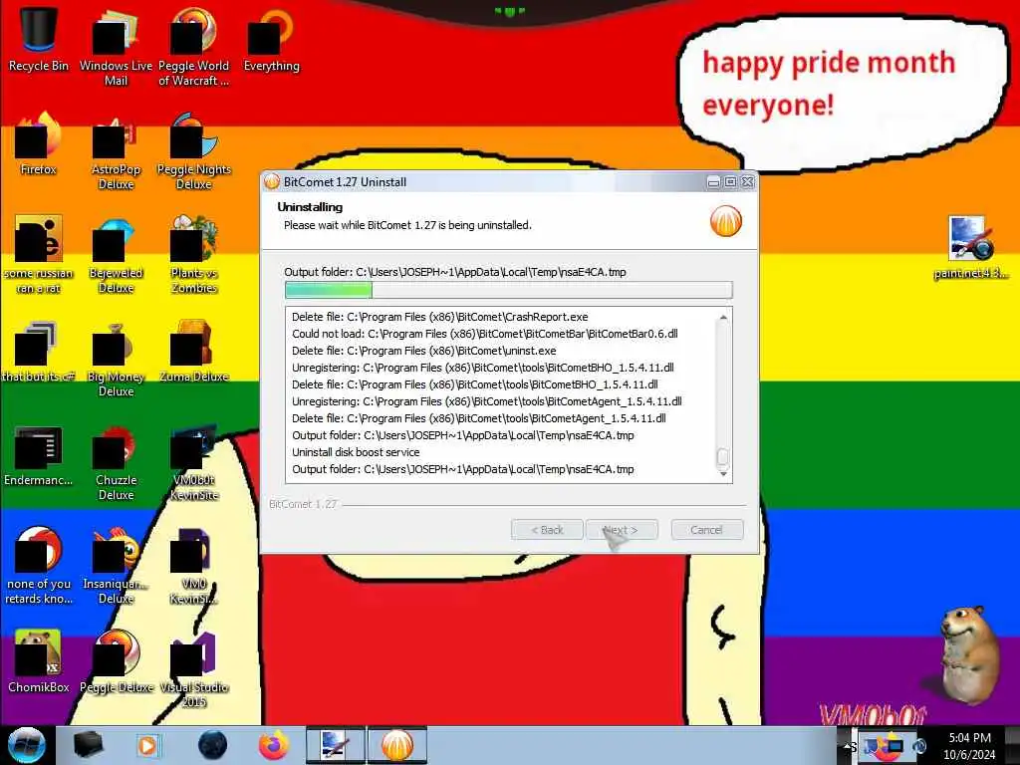Select Peggle Deluxe desktop icon
The image size is (1020, 765).
(x=116, y=661)
